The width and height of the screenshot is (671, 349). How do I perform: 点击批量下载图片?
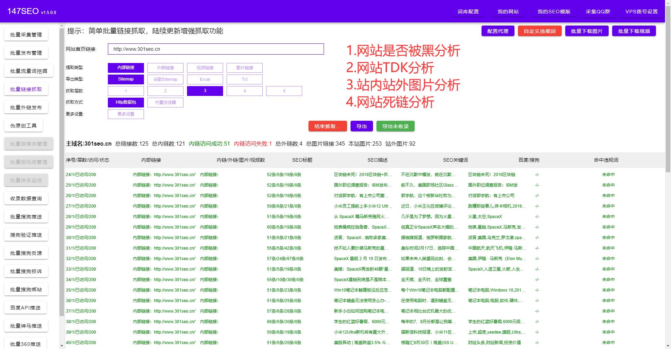click(x=587, y=31)
